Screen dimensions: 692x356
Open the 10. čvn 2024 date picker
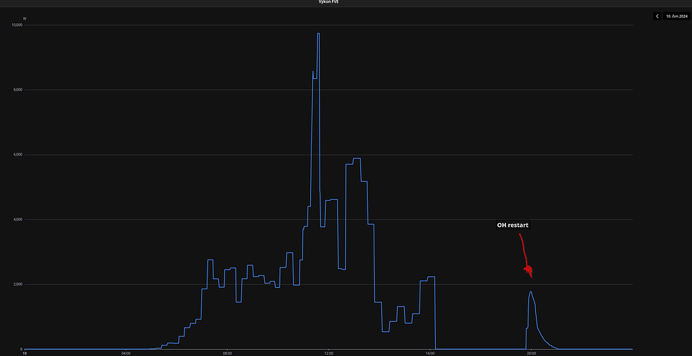pos(676,16)
